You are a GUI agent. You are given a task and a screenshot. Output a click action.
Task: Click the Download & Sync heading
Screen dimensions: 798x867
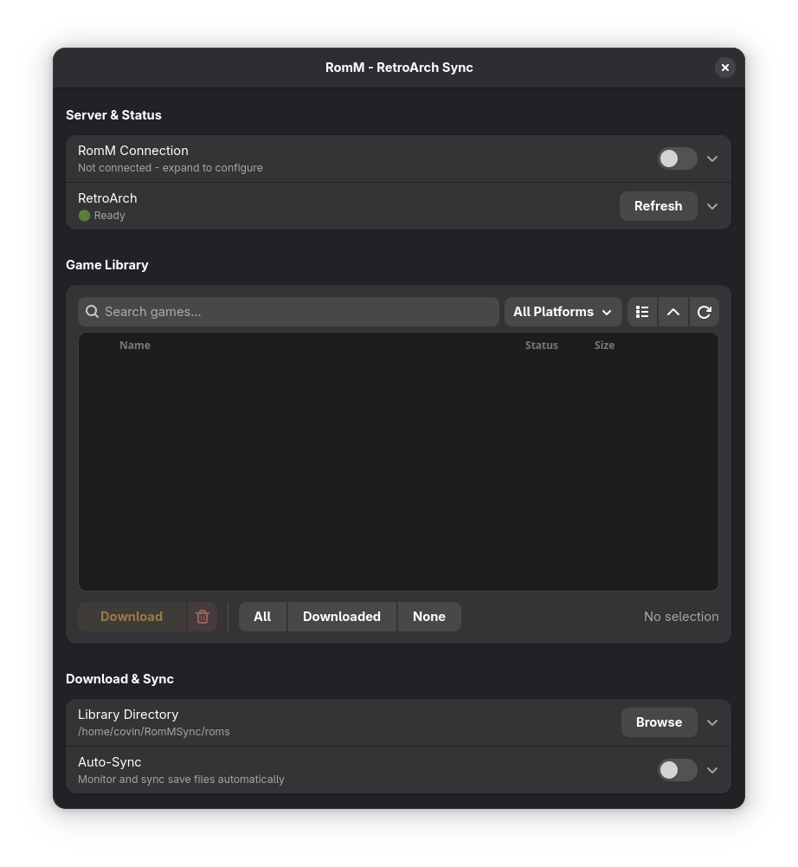coord(120,679)
